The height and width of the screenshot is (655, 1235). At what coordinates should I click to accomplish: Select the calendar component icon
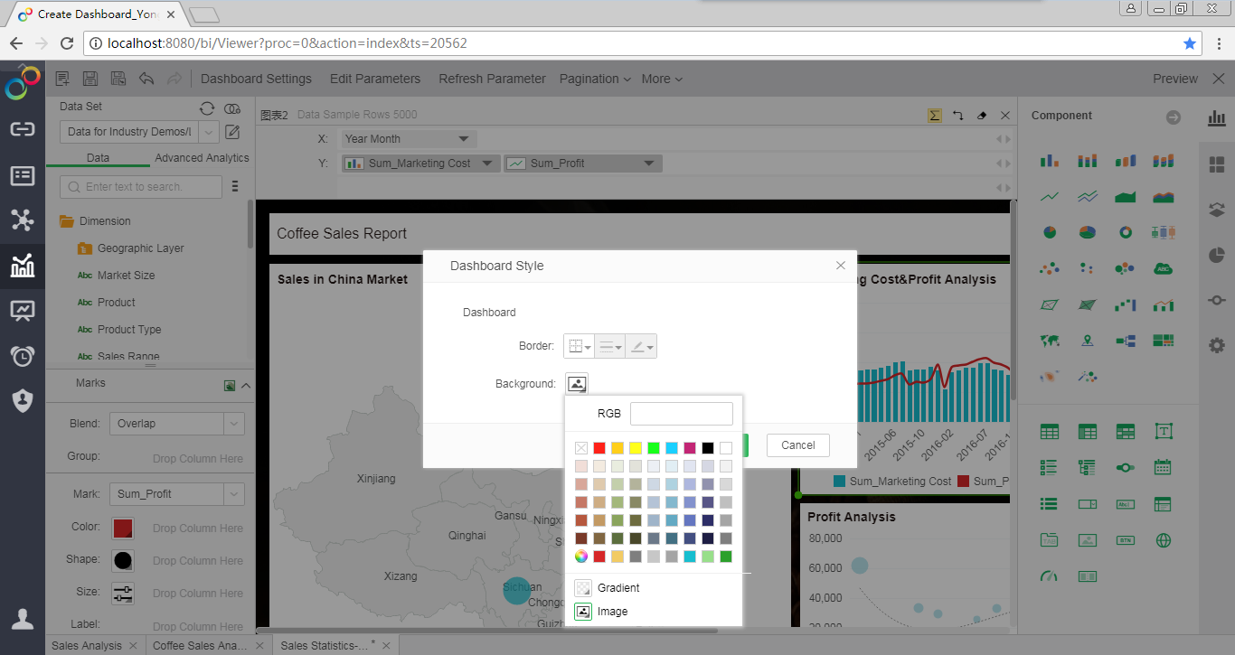point(1164,468)
